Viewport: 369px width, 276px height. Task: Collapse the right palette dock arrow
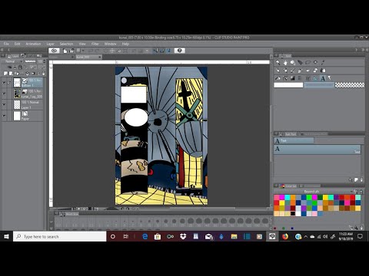(356, 50)
